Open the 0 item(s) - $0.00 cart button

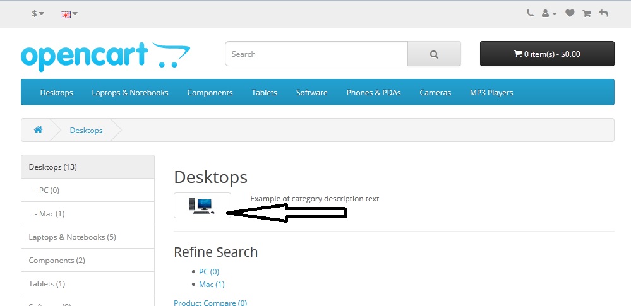click(547, 54)
